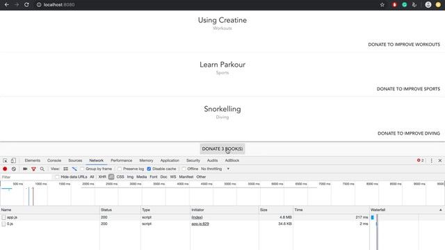Open the Elements tab
Screen dimensions: 445x250
click(x=33, y=160)
